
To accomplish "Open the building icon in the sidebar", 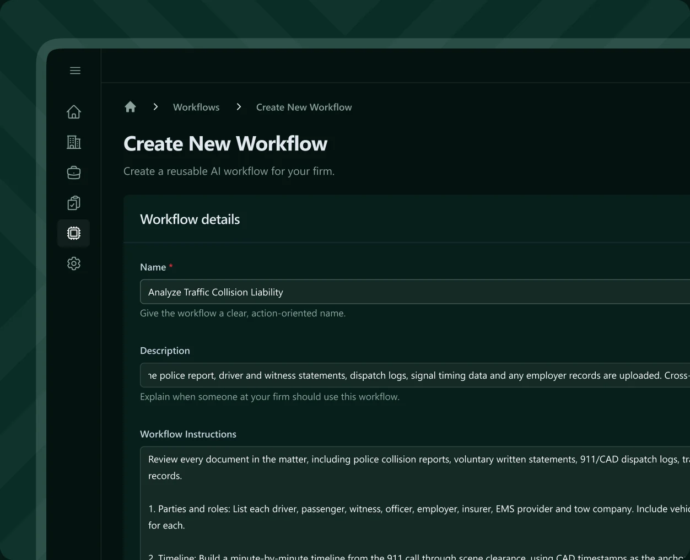I will 74,142.
